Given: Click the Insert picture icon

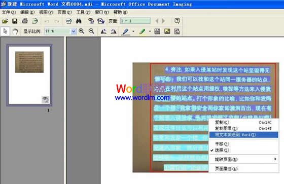Looking at the screenshot, I should click(x=167, y=31).
